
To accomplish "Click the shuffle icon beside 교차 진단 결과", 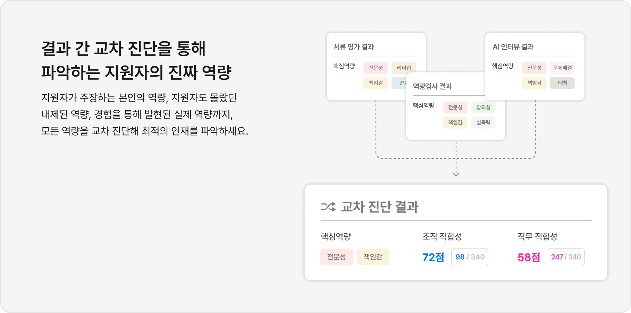I will [328, 207].
